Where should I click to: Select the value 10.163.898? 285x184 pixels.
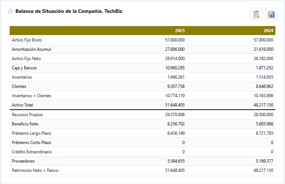tap(264, 95)
